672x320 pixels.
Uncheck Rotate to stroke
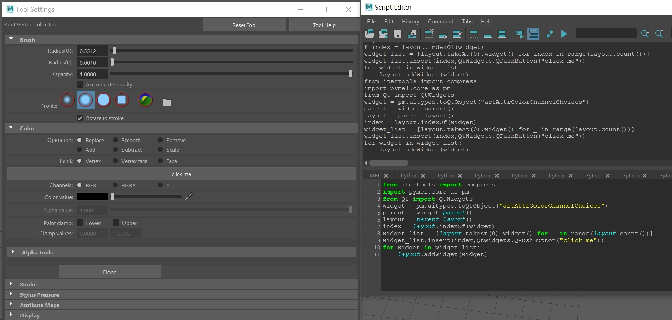coord(80,118)
